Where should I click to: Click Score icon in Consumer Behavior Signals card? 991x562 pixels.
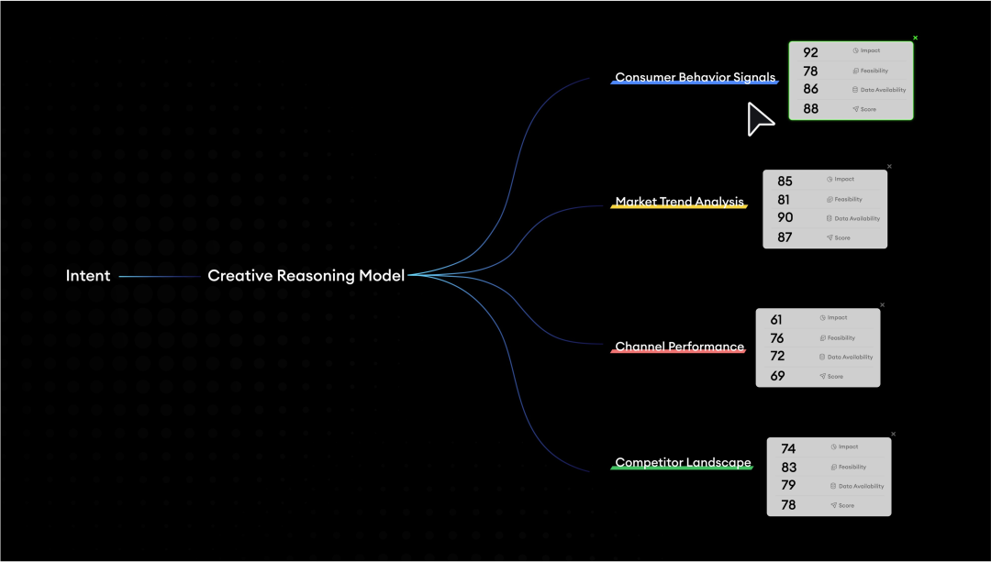[x=855, y=109]
